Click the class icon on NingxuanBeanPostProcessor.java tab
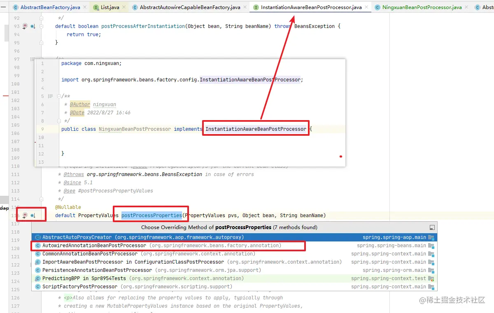 (377, 7)
